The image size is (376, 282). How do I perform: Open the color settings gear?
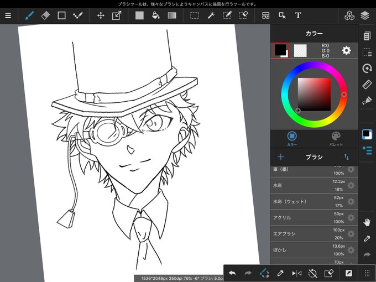coord(347,51)
